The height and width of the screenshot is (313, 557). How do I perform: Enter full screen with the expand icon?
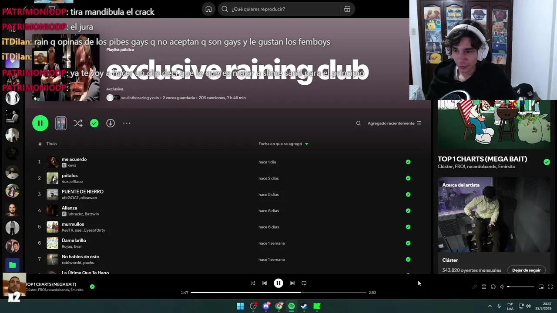coord(550,287)
